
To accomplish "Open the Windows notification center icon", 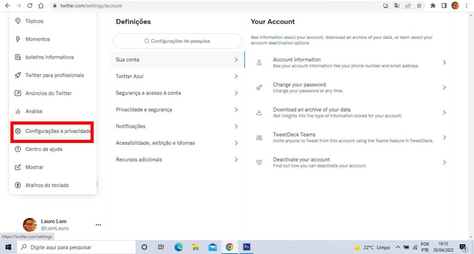I will [463, 248].
